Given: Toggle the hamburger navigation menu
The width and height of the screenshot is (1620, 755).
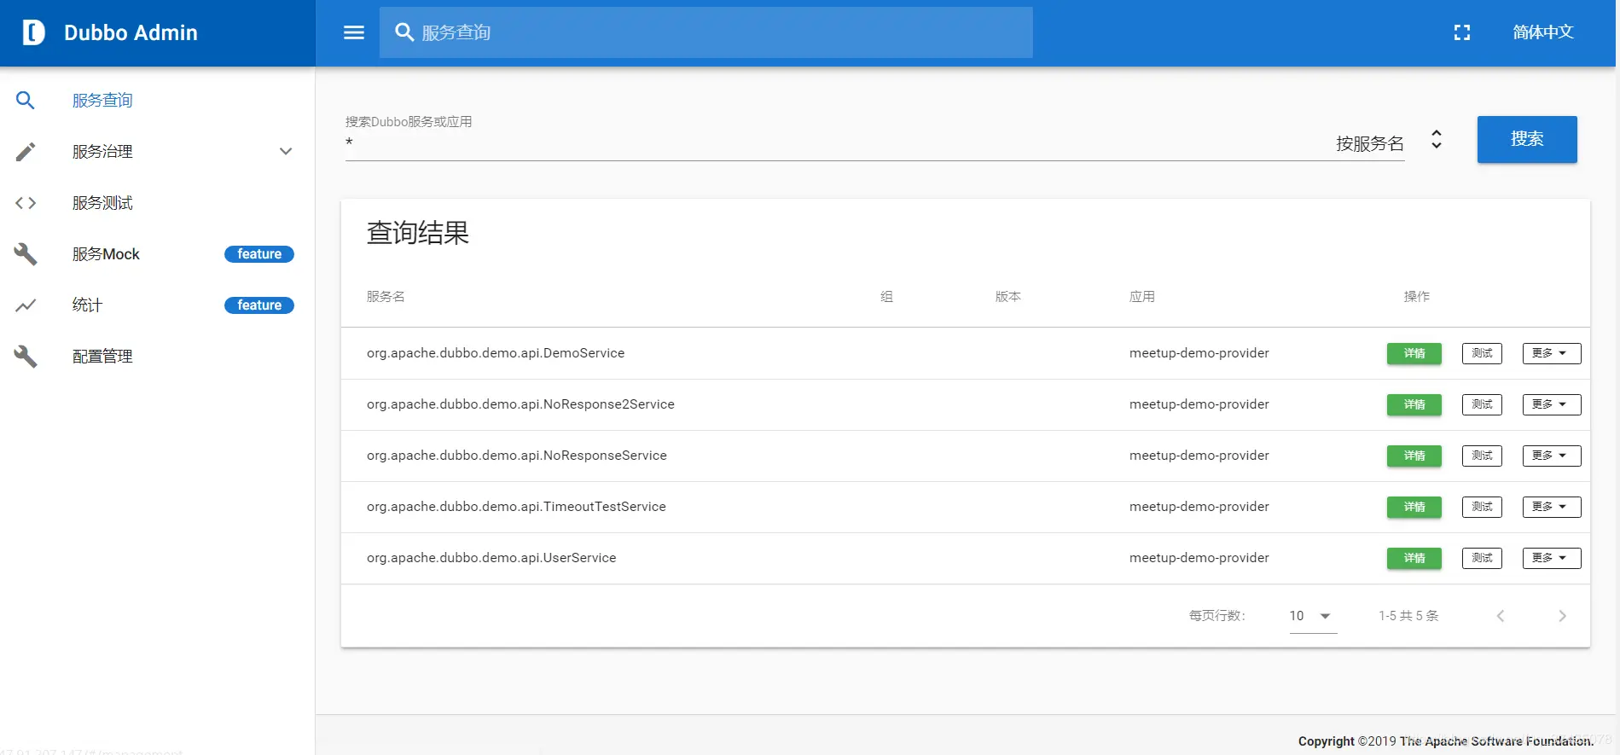Looking at the screenshot, I should (x=354, y=32).
